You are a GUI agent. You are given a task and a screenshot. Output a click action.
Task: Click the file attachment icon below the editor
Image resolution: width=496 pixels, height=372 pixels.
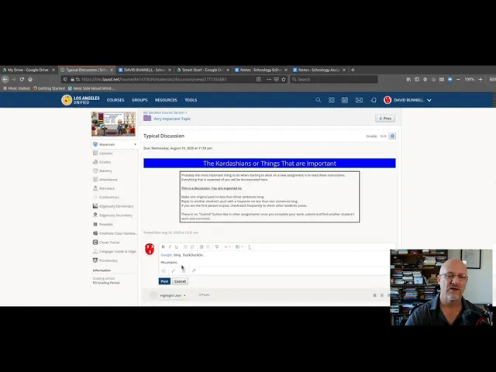[x=164, y=270]
